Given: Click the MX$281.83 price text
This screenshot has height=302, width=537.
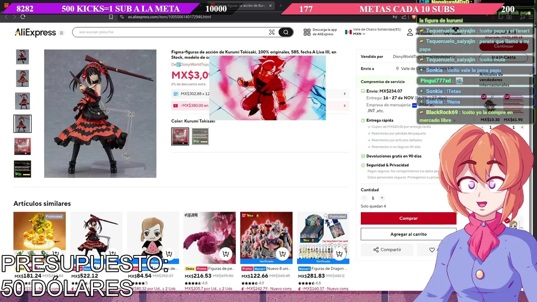Looking at the screenshot, I should pyautogui.click(x=311, y=276).
